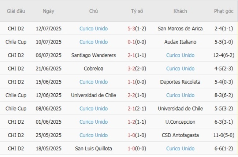Open the San Luis Quillota team link
This screenshot has height=157, width=238.
click(93, 148)
